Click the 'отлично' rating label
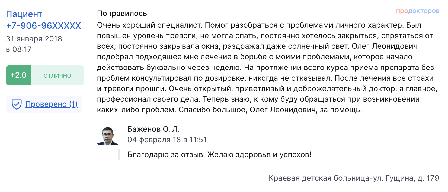The image size is (448, 192). point(57,75)
